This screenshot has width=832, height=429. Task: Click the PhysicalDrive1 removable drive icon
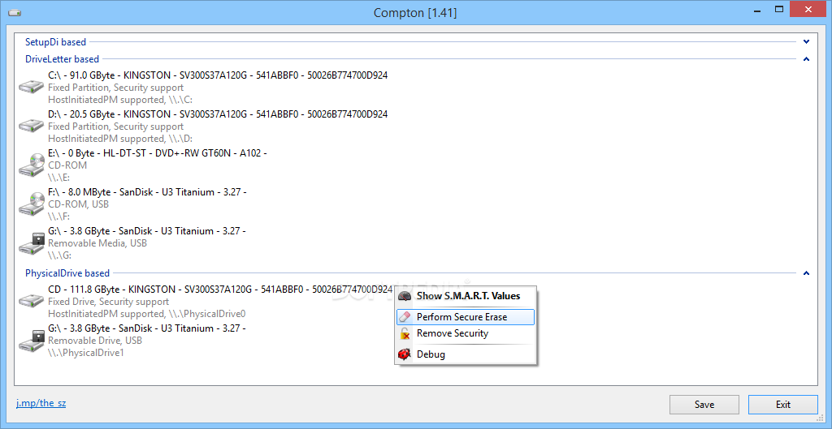pos(32,341)
